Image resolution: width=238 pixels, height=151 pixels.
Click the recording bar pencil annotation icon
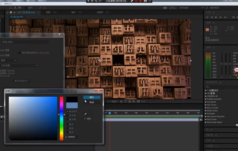point(132,1)
